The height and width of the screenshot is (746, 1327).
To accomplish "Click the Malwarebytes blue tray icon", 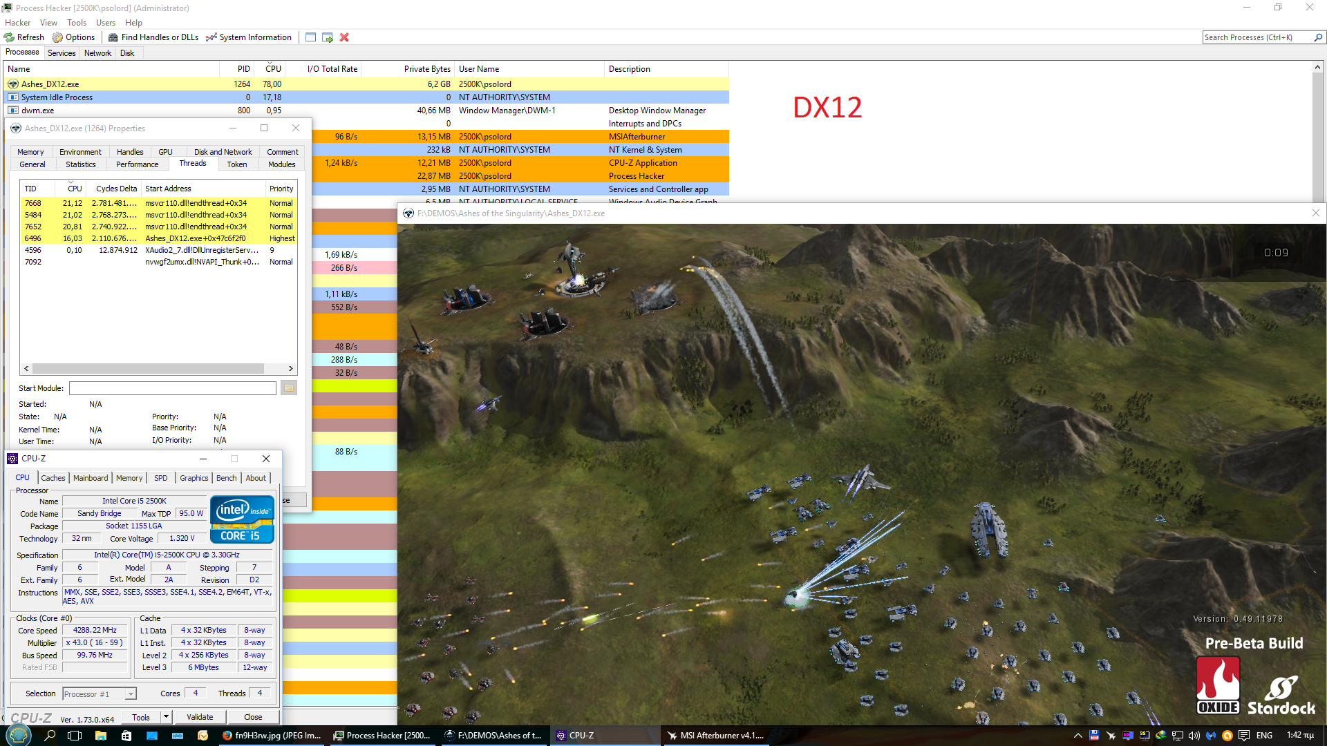I will [x=1211, y=736].
